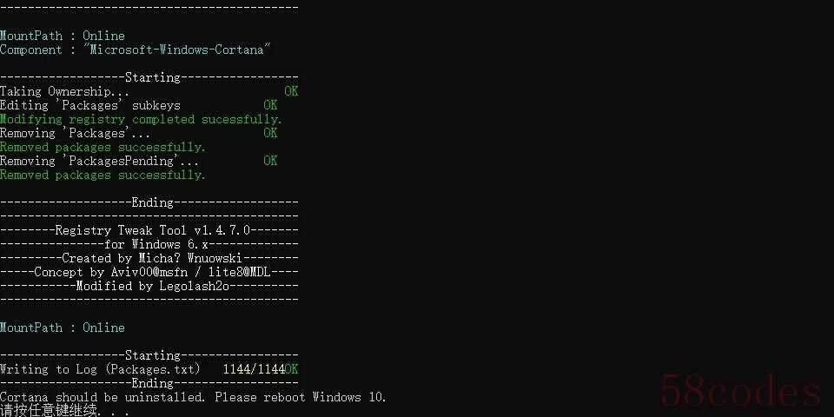Click 'Modifying registry completed sucessfully' line
The height and width of the screenshot is (417, 834).
click(x=141, y=119)
